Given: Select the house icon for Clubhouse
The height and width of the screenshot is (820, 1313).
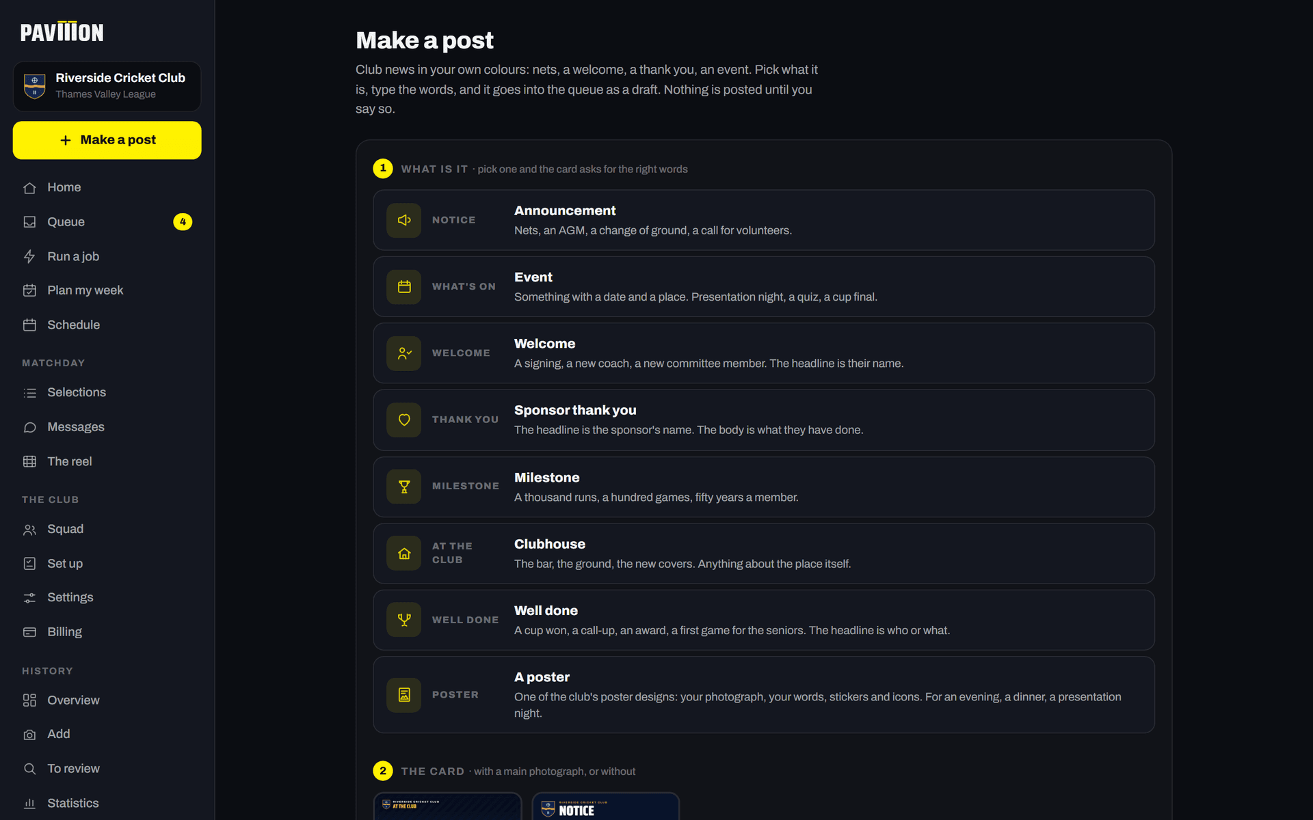Looking at the screenshot, I should [x=404, y=553].
